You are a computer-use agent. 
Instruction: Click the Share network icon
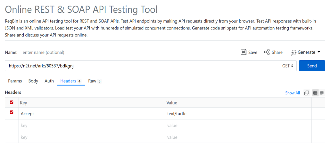pos(267,52)
